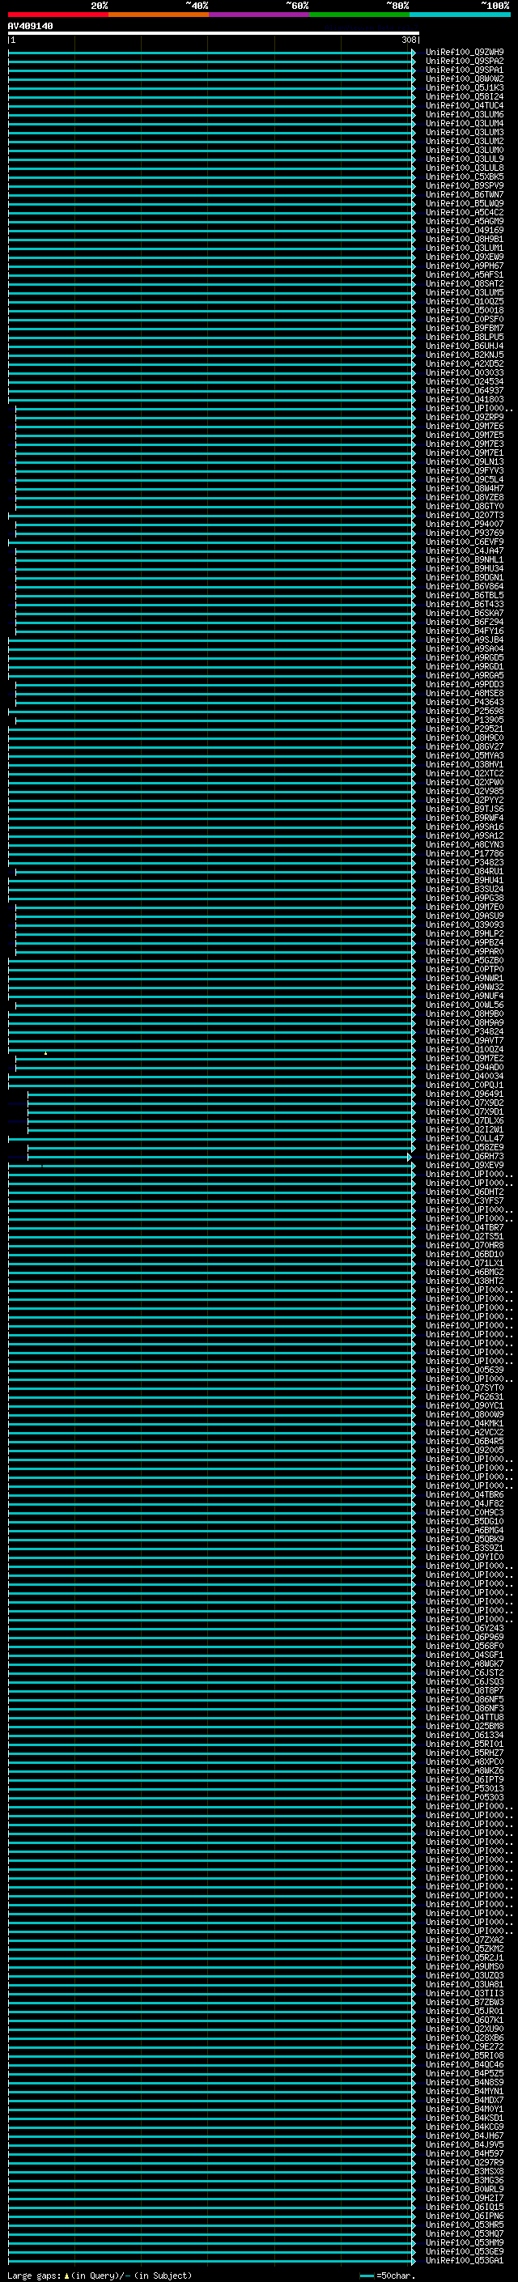Click on UniRef100_A8MSE8
This screenshot has height=2282, width=518.
(x=465, y=693)
